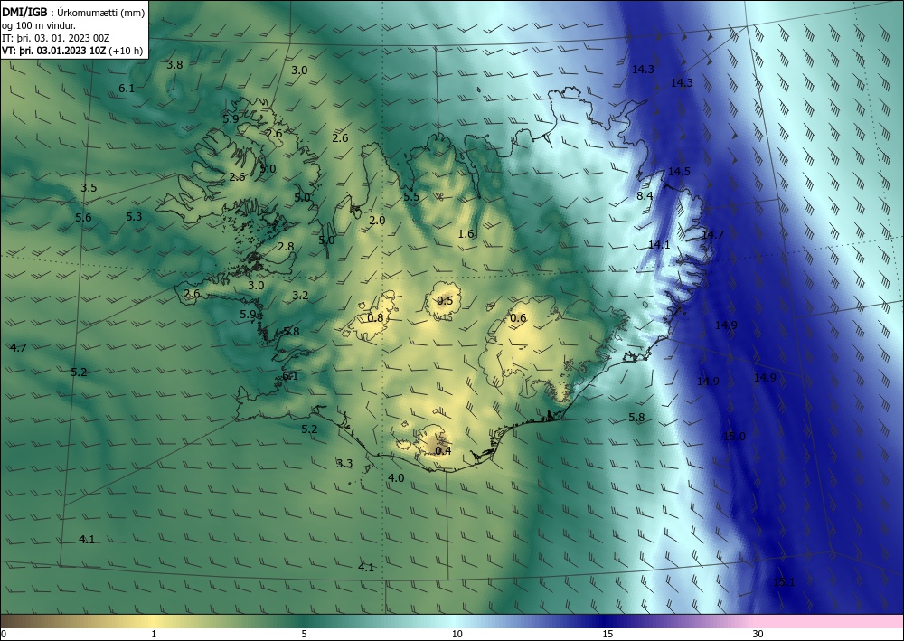Click the 3.3 value off the coast
904x641 pixels.
coord(344,463)
